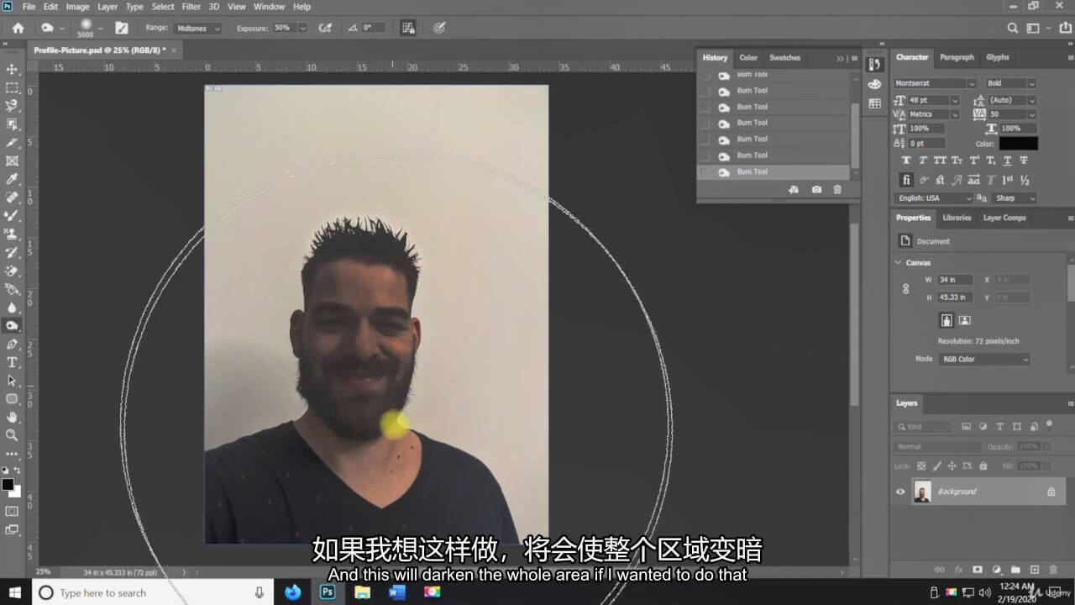Open the Filter menu
This screenshot has height=605, width=1075.
[x=191, y=7]
